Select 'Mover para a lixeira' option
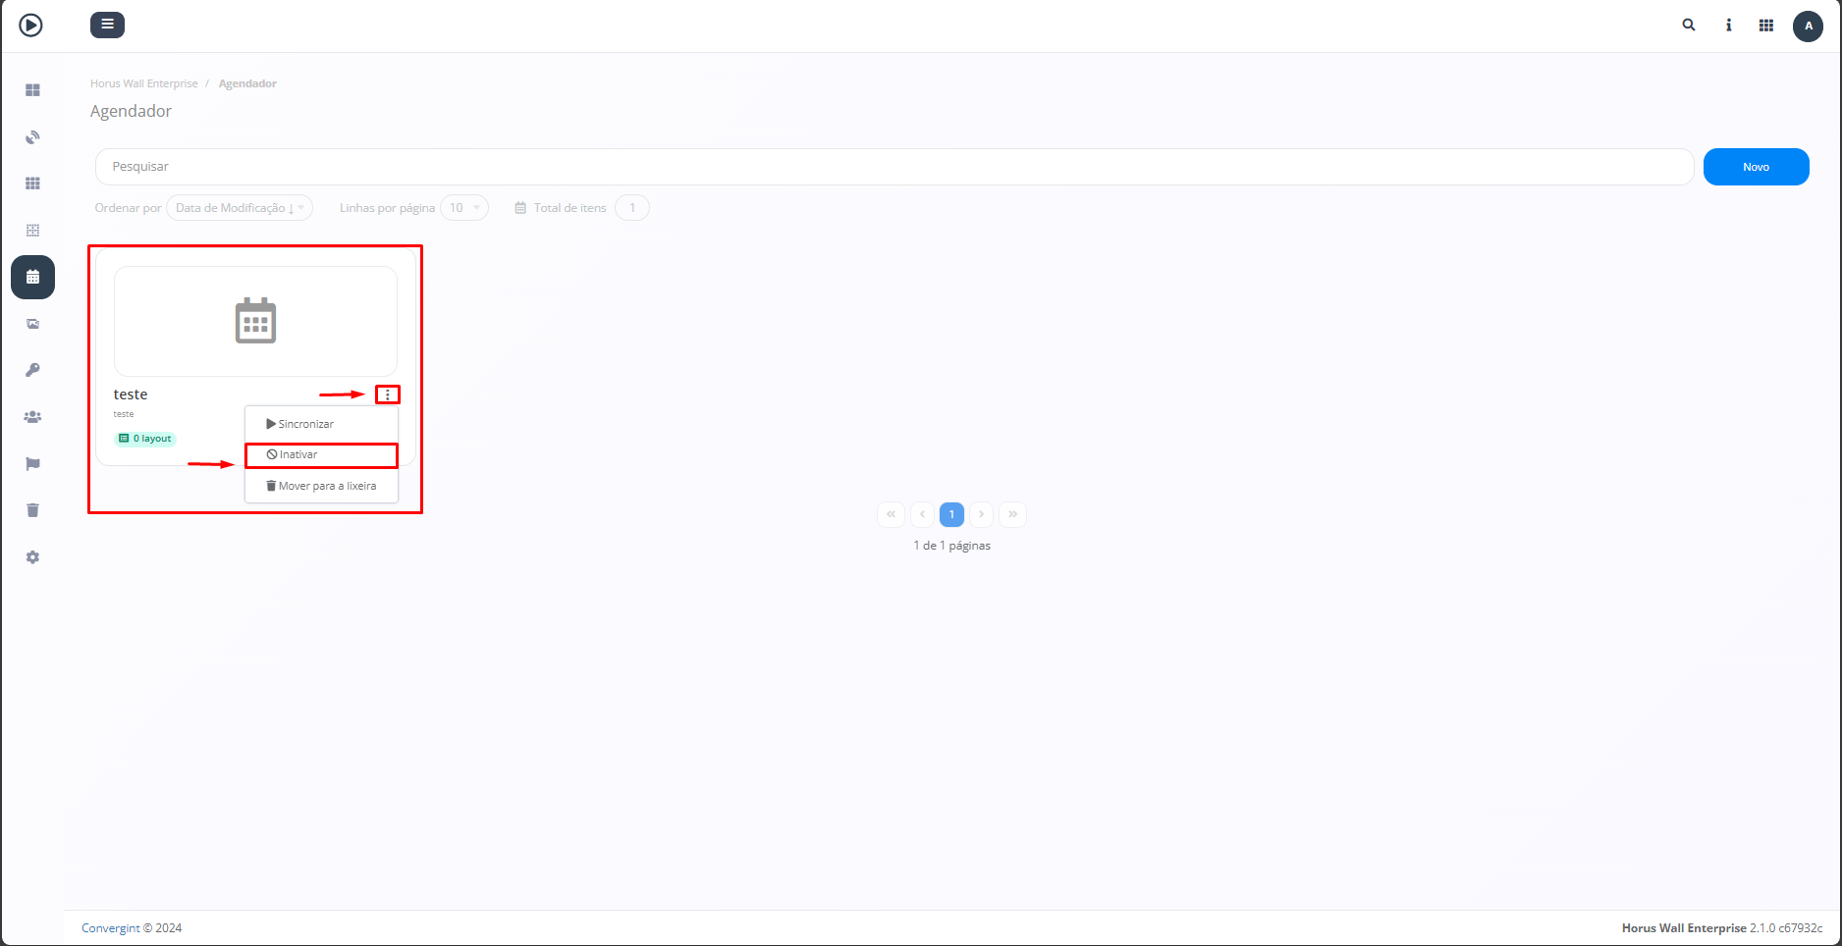This screenshot has height=946, width=1842. point(326,486)
